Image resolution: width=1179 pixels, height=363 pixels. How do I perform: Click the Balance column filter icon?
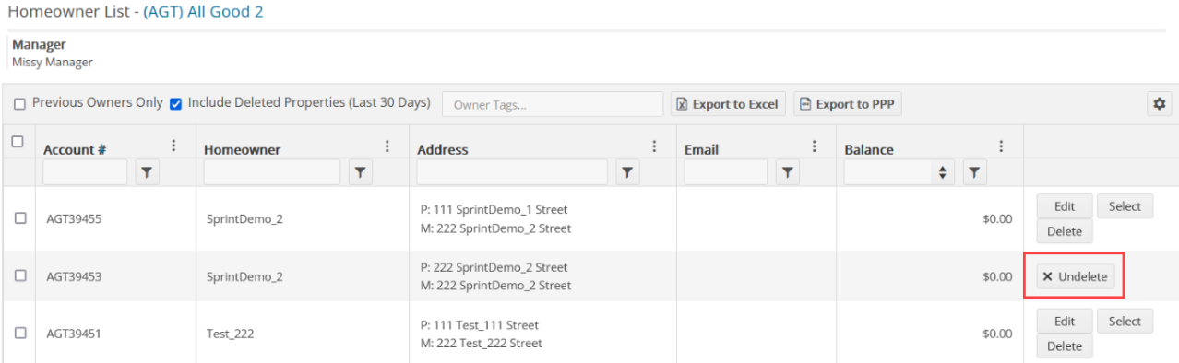(974, 172)
